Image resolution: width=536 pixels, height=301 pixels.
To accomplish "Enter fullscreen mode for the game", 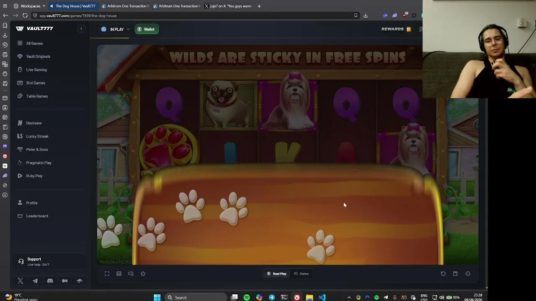I will [107, 274].
